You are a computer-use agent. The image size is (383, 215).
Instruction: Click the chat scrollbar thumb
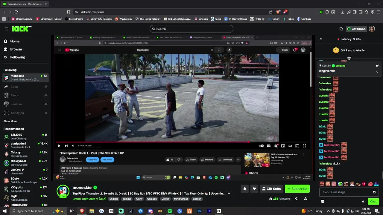coord(382,175)
